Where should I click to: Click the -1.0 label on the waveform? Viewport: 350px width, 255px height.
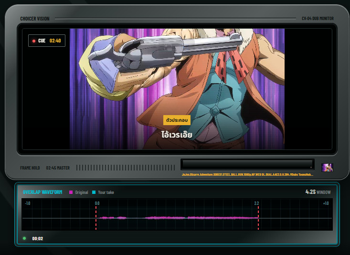(27, 203)
